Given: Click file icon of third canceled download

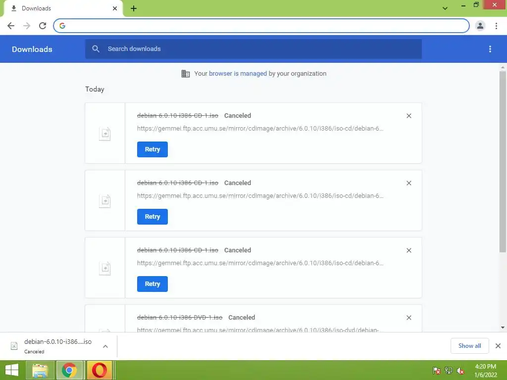Looking at the screenshot, I should click(x=105, y=268).
